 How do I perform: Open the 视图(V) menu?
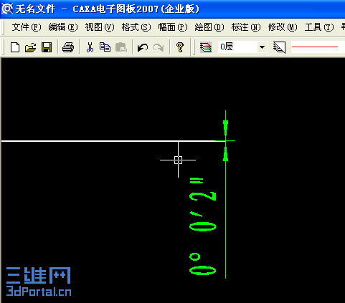click(100, 27)
